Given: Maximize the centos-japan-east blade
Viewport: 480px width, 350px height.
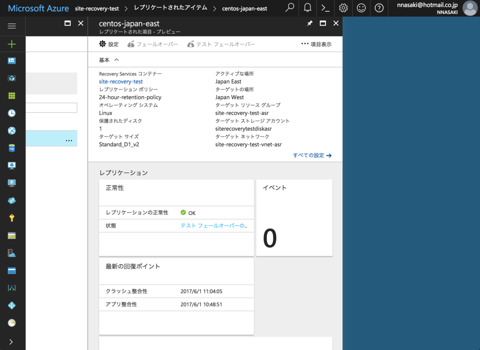Looking at the screenshot, I should pyautogui.click(x=322, y=23).
